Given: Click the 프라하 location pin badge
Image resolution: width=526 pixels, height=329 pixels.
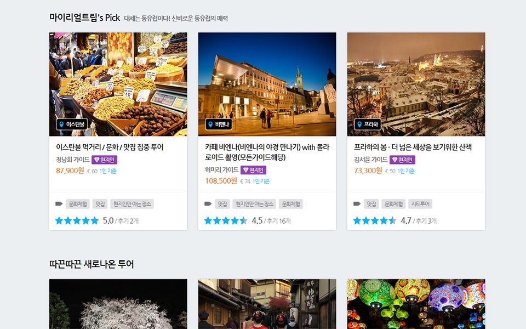Looking at the screenshot, I should point(367,124).
